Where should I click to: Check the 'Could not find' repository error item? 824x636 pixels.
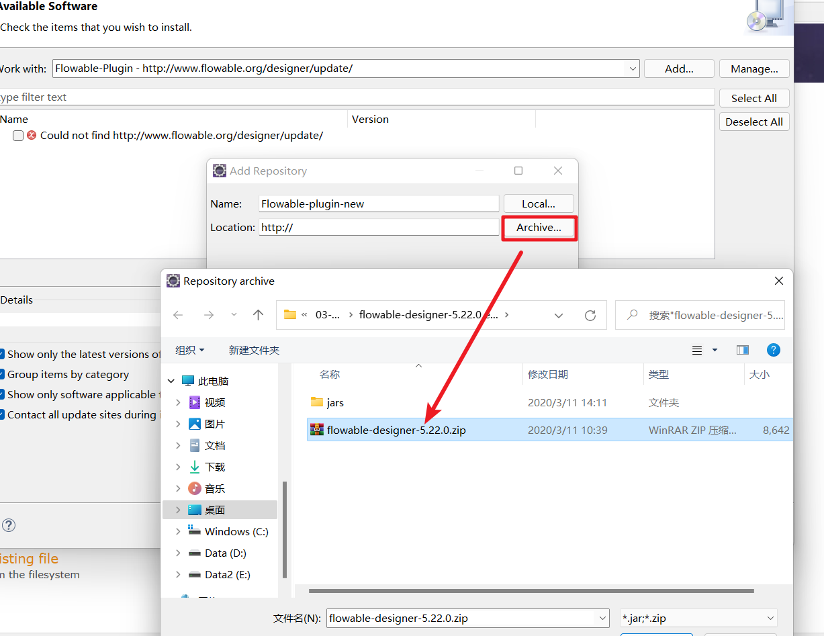pos(17,136)
